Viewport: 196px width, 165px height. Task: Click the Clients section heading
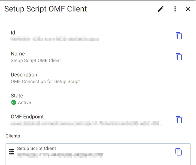[x=13, y=136]
